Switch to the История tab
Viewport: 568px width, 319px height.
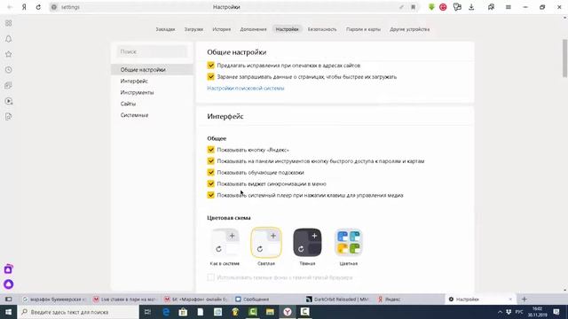221,29
